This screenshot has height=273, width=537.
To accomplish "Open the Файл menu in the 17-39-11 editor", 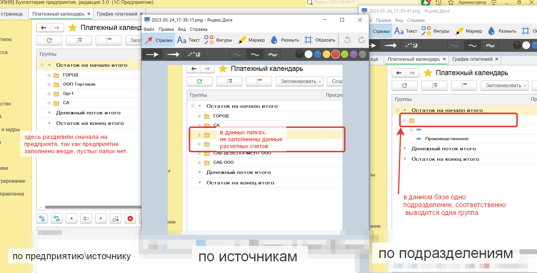I will tap(149, 29).
